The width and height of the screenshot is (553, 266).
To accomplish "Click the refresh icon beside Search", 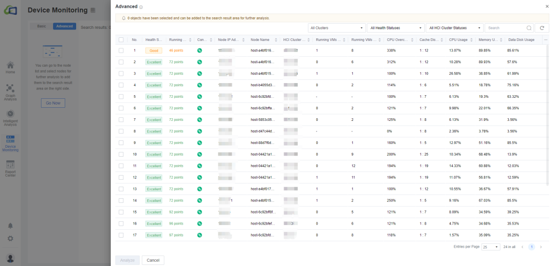I will pos(541,28).
